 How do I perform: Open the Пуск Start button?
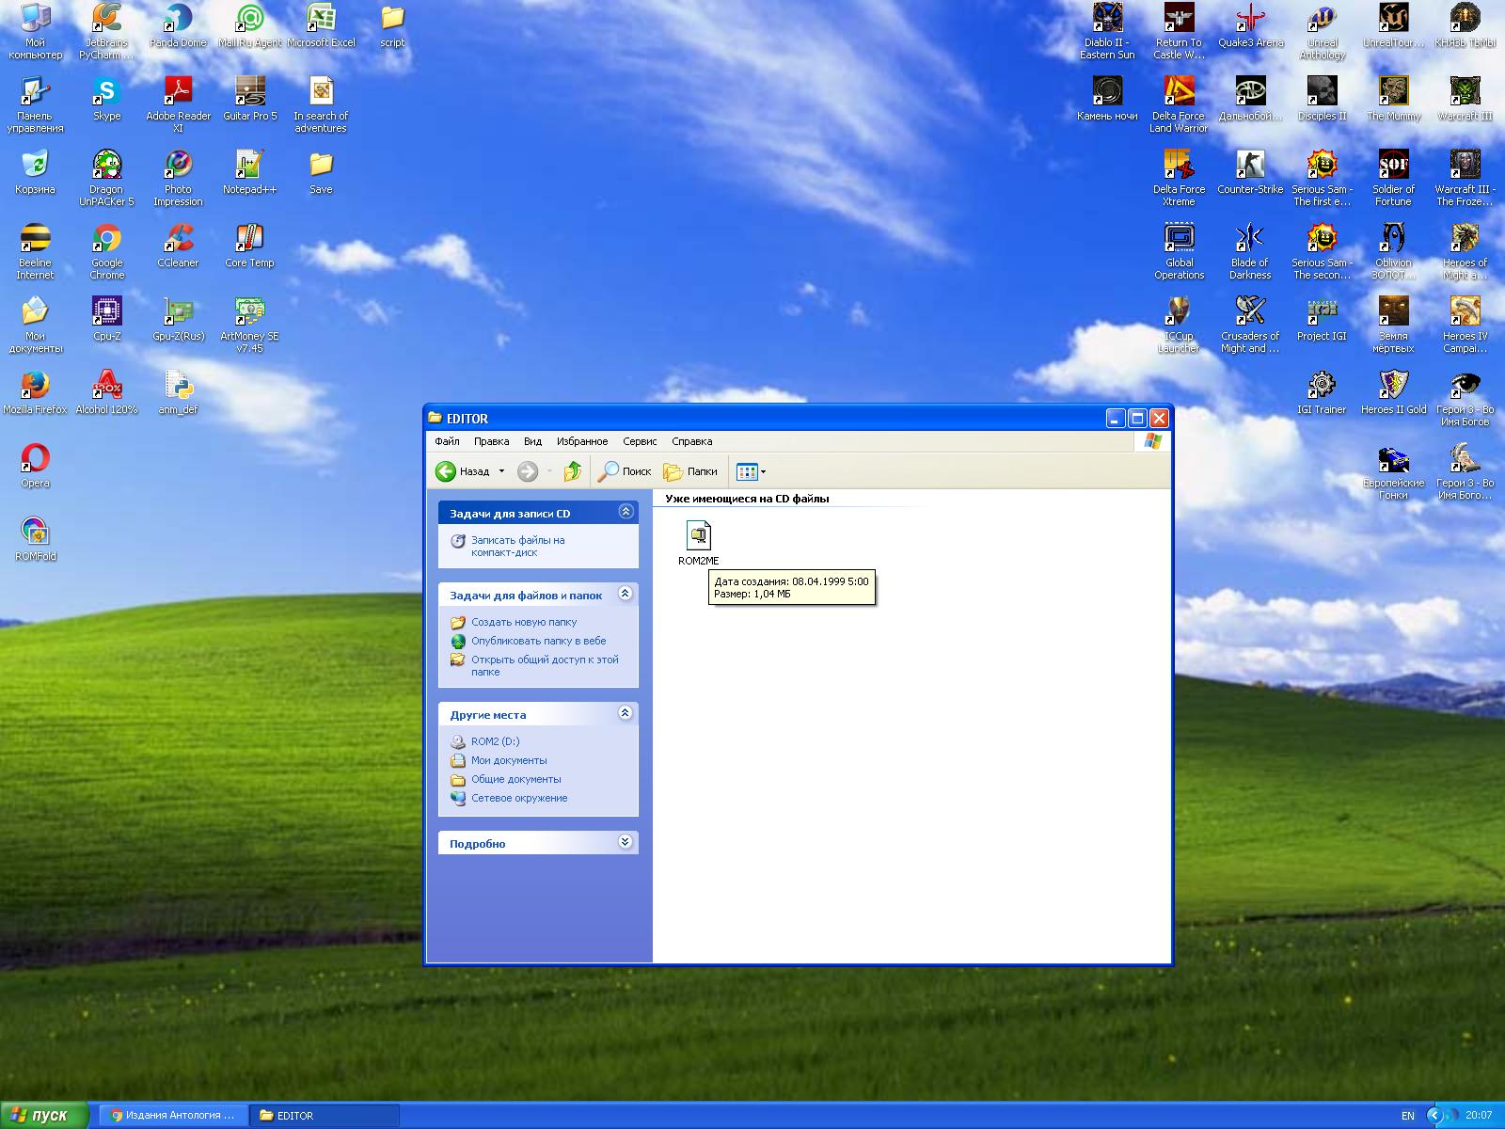tap(42, 1115)
